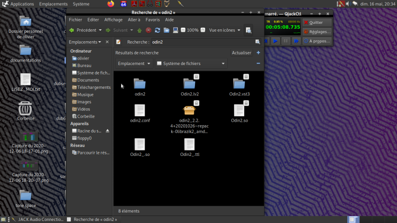Viewport: 397px width, 223px height.
Task: Click the volume speaker tray icon
Action: click(348, 4)
